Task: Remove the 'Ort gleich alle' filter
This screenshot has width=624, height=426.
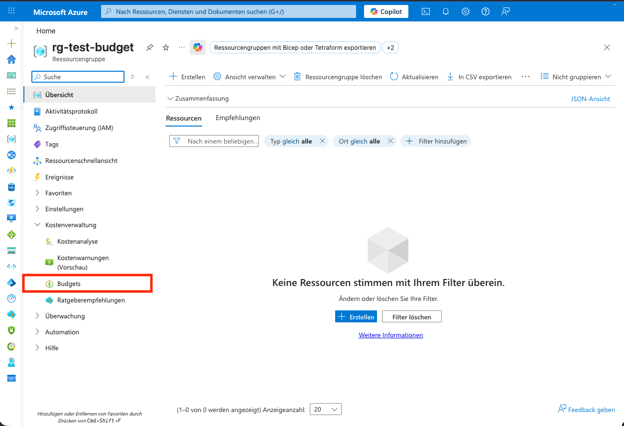Action: [390, 141]
